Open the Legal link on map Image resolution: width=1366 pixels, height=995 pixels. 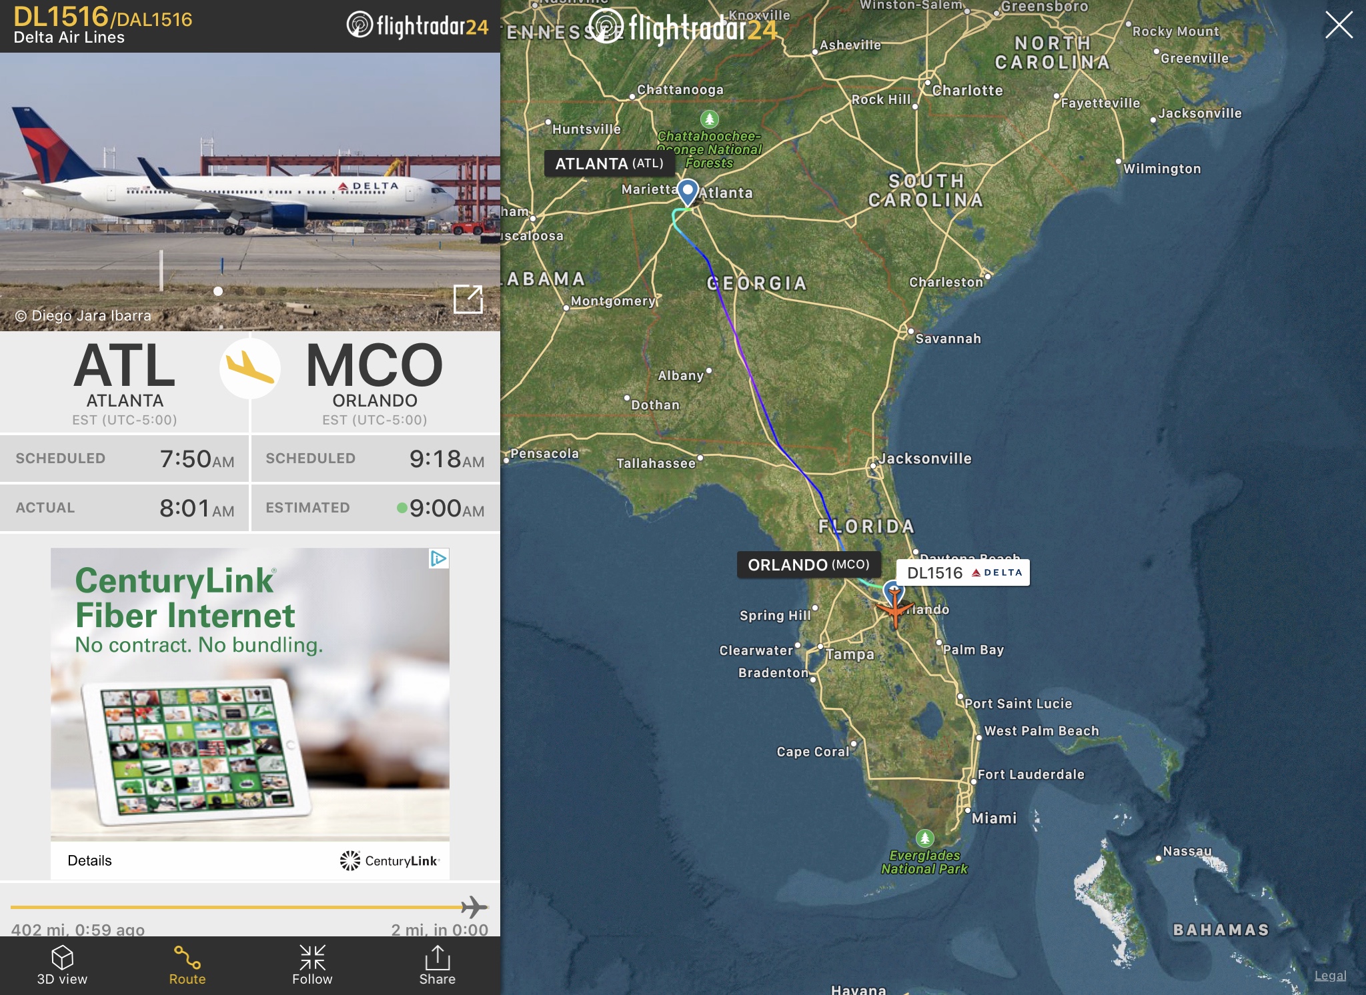(1330, 976)
